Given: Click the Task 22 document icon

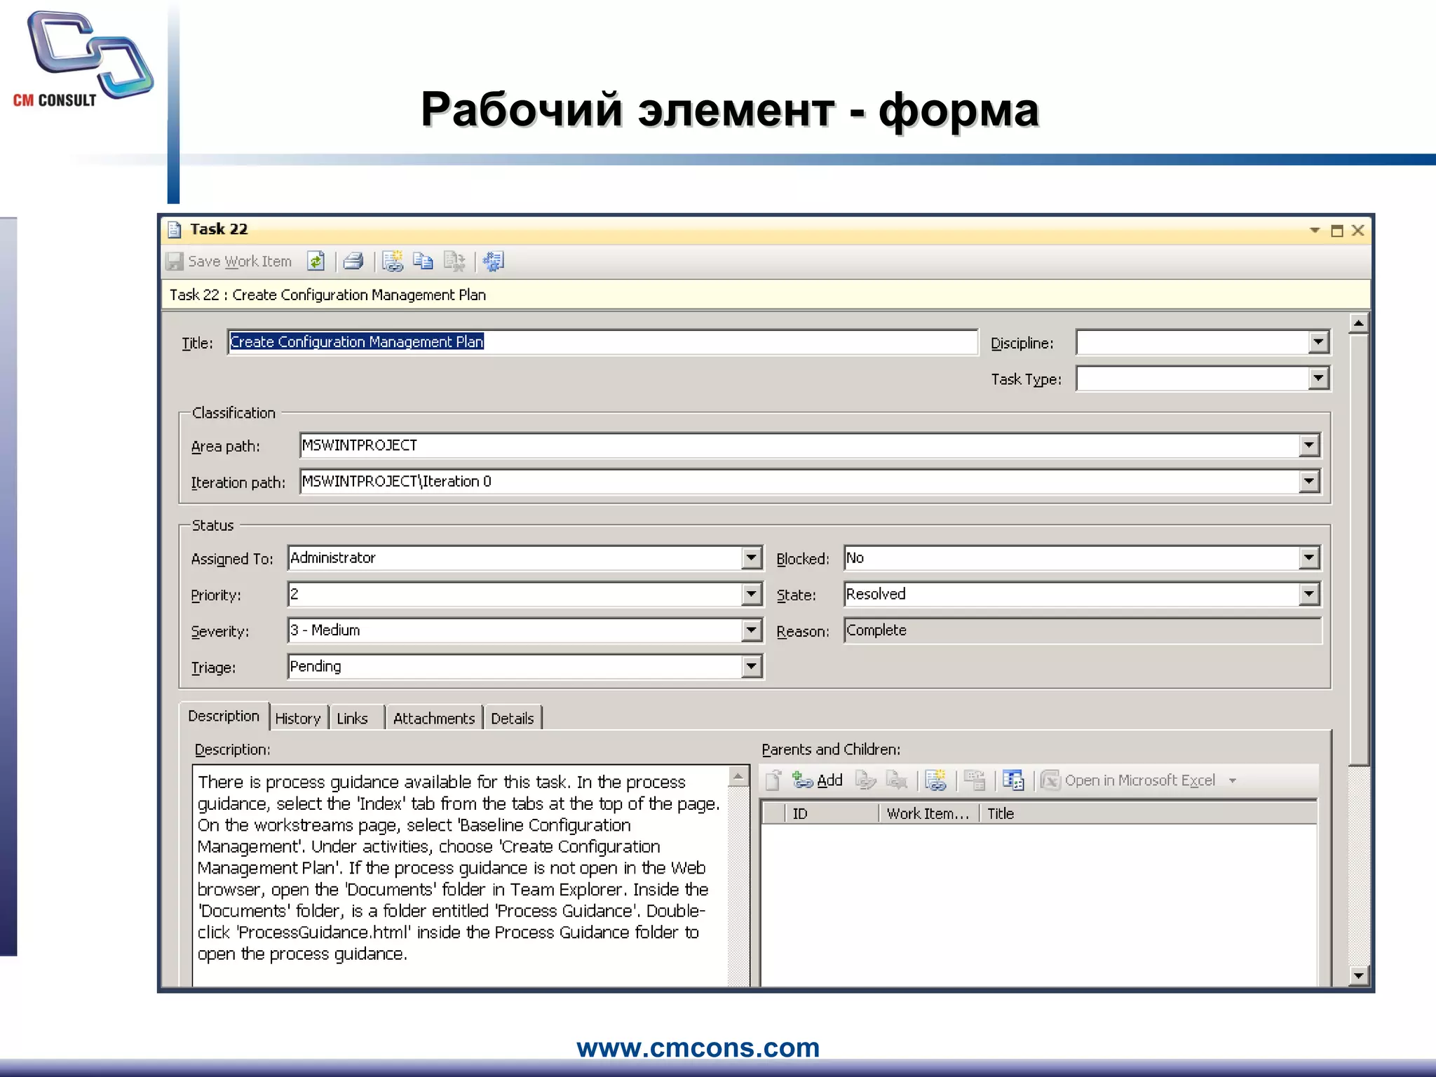Looking at the screenshot, I should coord(175,229).
